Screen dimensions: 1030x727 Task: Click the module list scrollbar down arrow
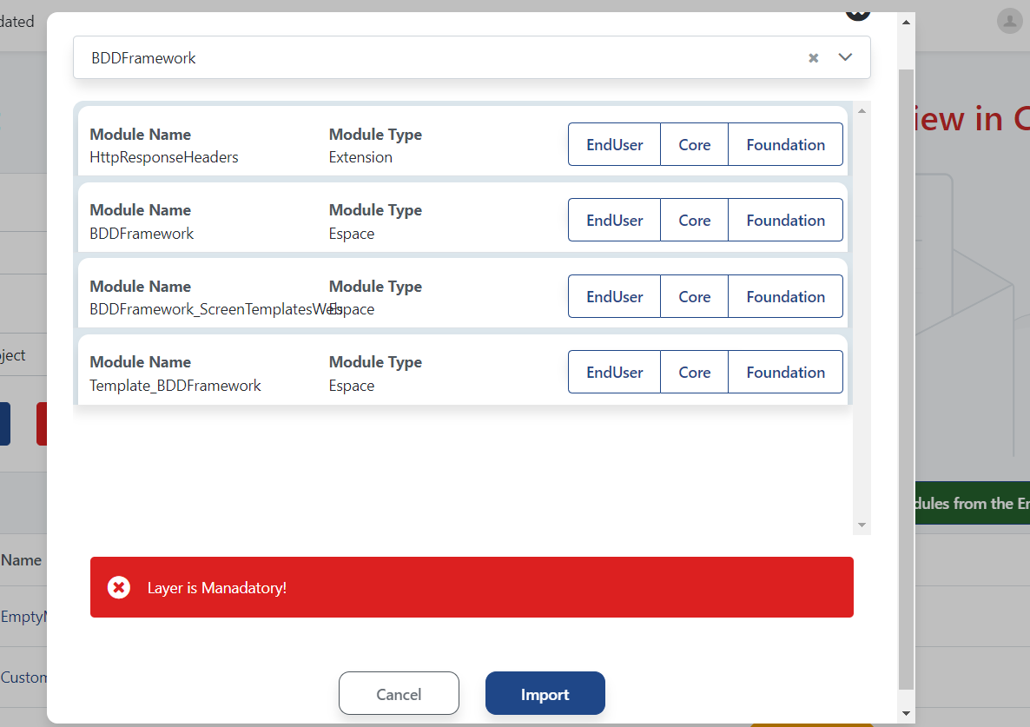[x=862, y=525]
